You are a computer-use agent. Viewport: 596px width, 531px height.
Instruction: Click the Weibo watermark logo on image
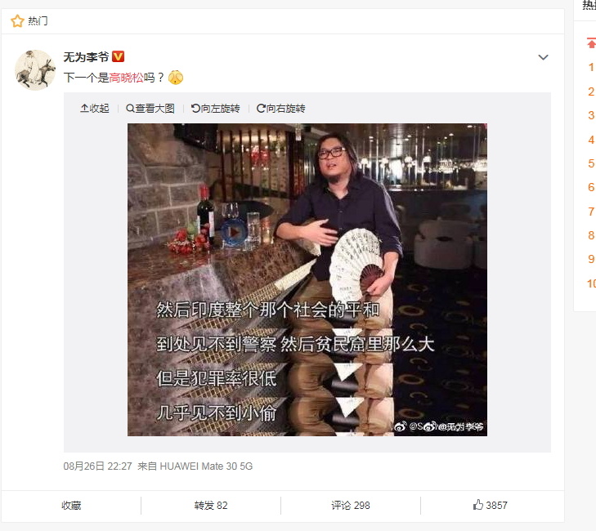[x=400, y=426]
